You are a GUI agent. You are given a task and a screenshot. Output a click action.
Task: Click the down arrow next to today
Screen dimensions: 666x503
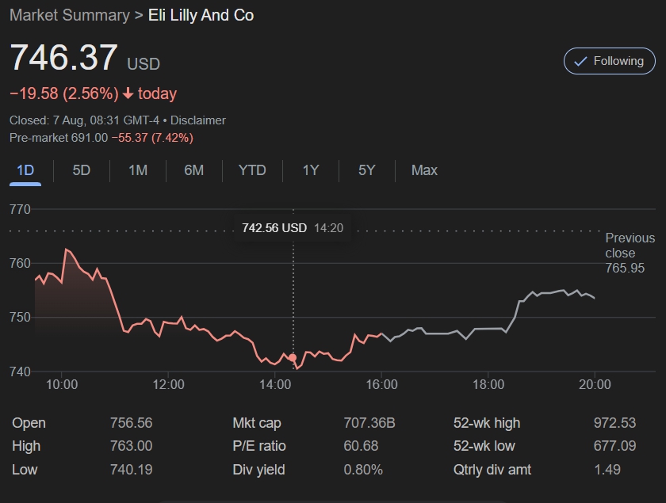pyautogui.click(x=128, y=93)
